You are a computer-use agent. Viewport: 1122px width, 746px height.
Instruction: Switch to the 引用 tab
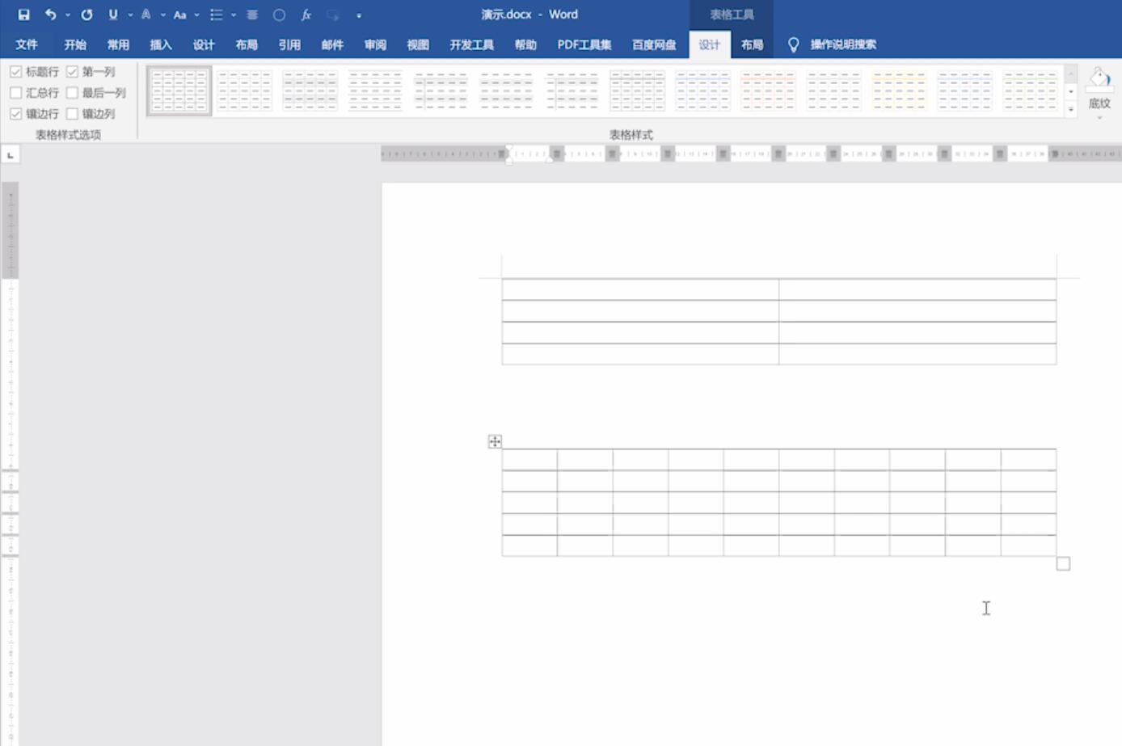coord(289,44)
